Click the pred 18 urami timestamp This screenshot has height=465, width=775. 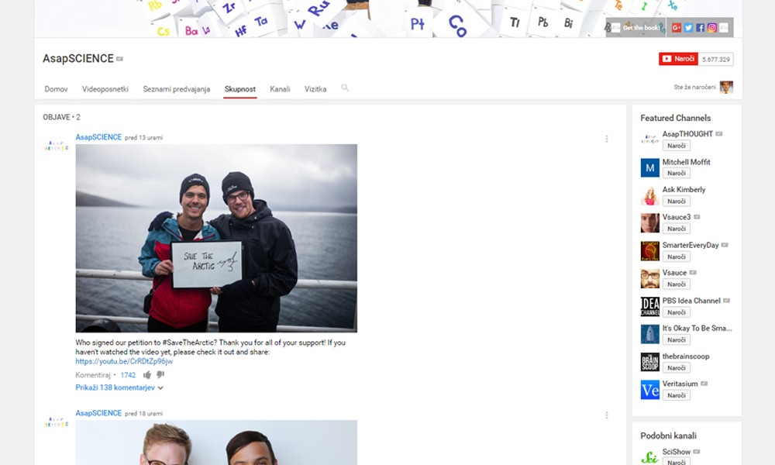point(144,413)
